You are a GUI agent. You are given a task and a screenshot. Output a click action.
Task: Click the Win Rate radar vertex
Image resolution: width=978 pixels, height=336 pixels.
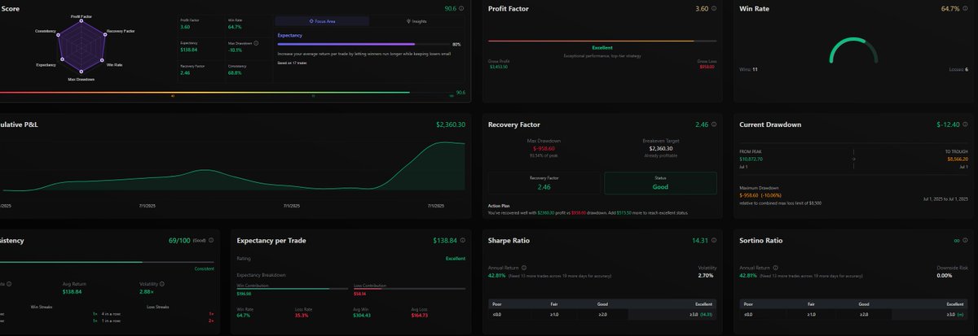point(101,59)
